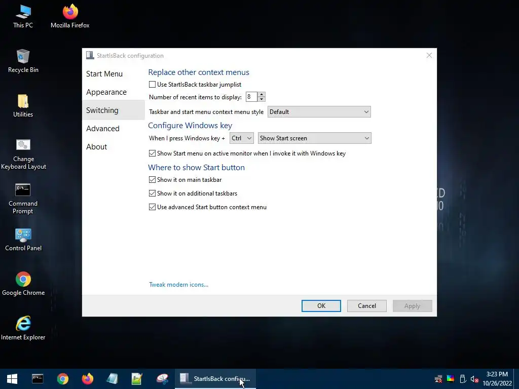Screen dimensions: 519x389
Task: Toggle Show Start menu on active monitor
Action: [x=152, y=153]
